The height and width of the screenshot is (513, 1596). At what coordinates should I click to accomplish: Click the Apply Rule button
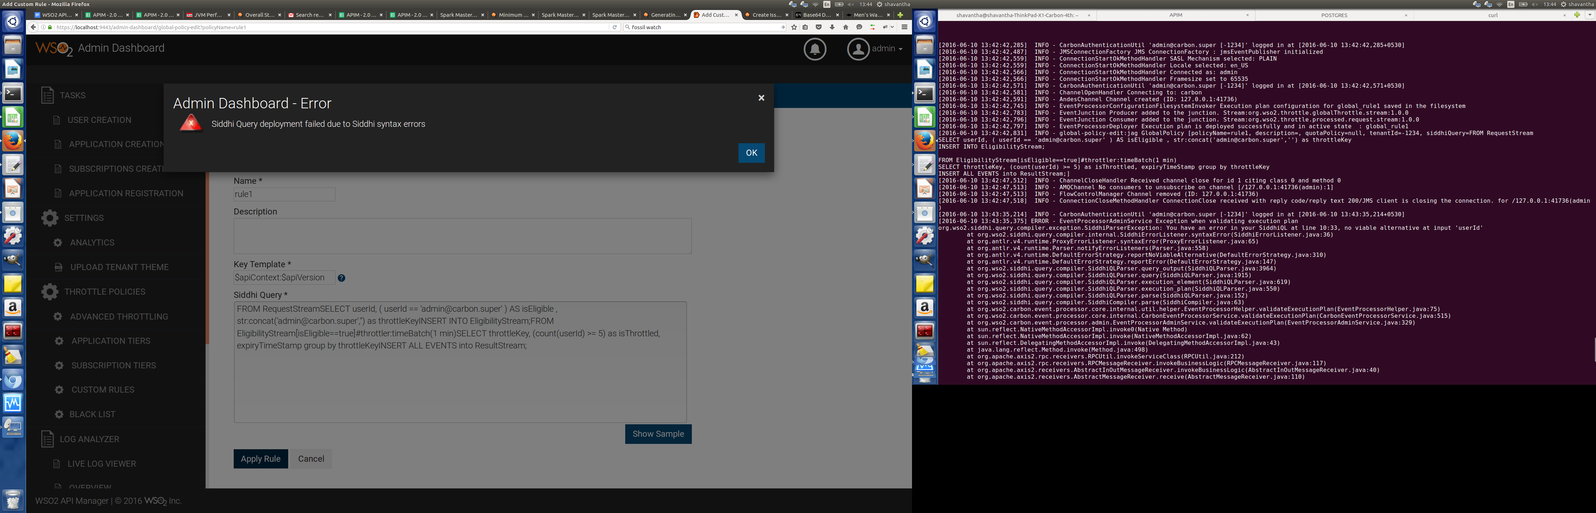[260, 458]
